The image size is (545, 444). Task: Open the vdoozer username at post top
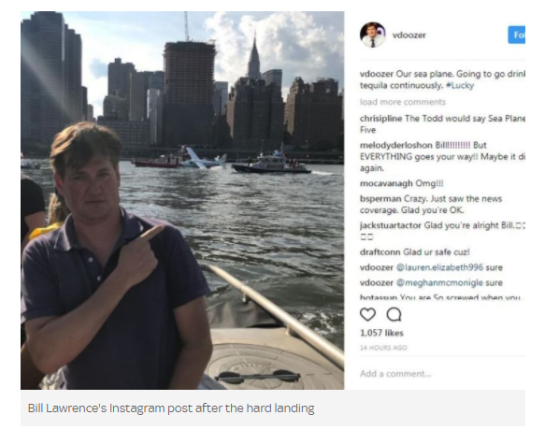[409, 36]
